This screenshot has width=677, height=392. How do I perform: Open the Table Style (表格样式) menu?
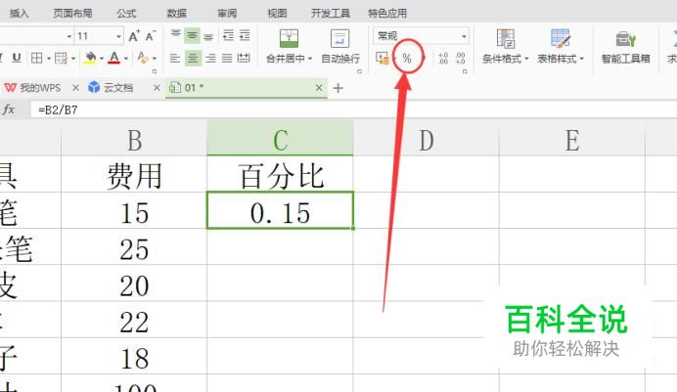tap(560, 46)
